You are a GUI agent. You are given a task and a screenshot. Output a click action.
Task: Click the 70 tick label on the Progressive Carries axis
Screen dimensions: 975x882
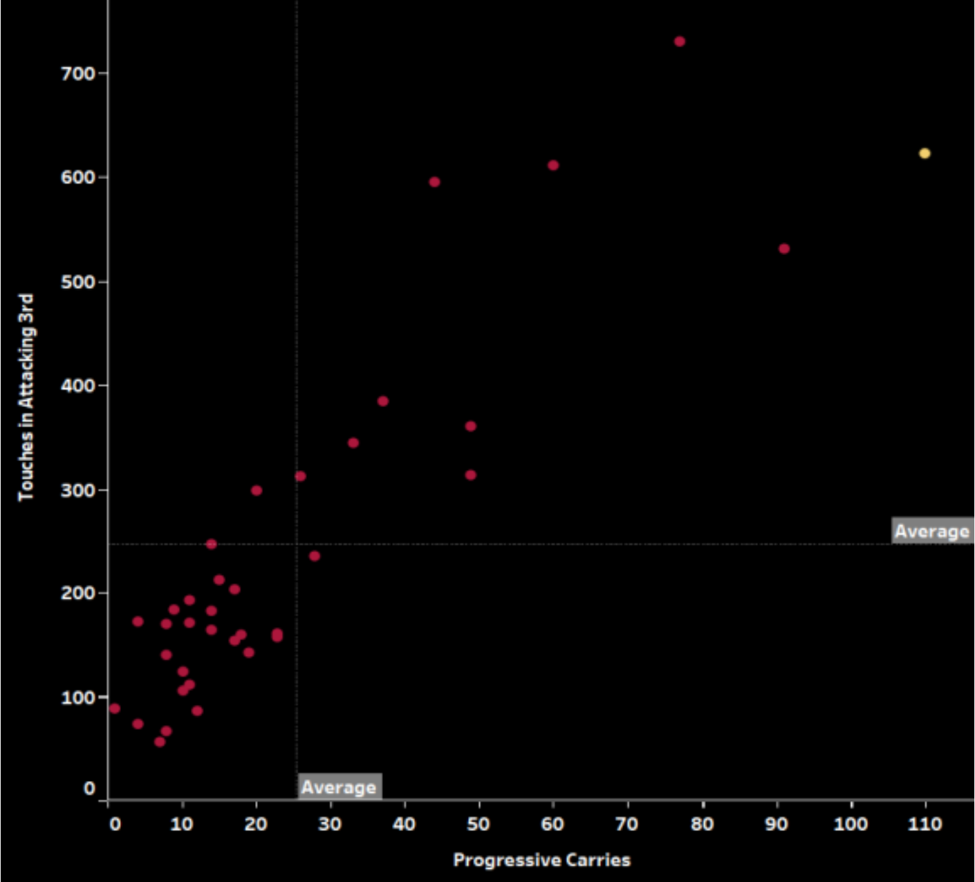(x=627, y=824)
